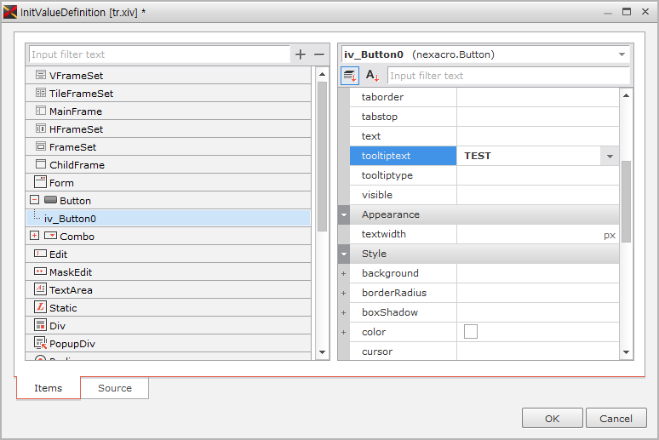Select the MaskEdit component
This screenshot has height=440, width=659.
pos(70,272)
